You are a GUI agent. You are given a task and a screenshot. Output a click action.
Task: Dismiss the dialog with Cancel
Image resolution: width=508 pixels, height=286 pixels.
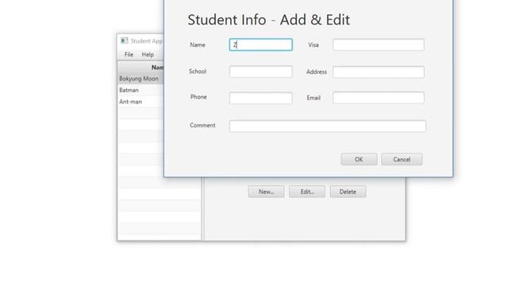pos(402,159)
